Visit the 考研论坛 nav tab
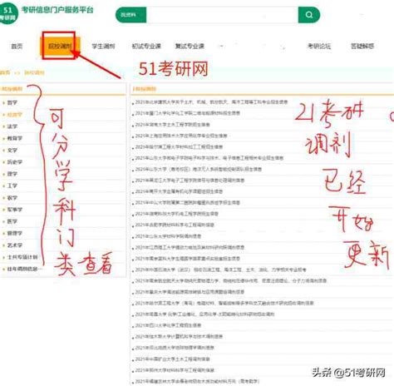The image size is (394, 386). (319, 46)
